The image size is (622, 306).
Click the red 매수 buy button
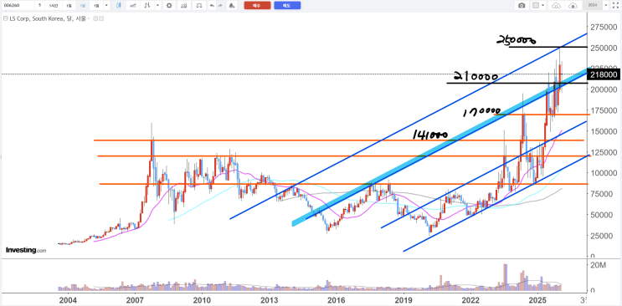[257, 6]
